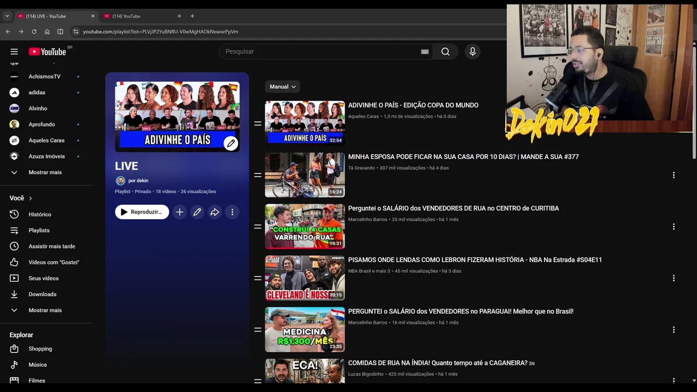Close the LIVE - YouTube tab
The height and width of the screenshot is (392, 697).
tap(93, 16)
